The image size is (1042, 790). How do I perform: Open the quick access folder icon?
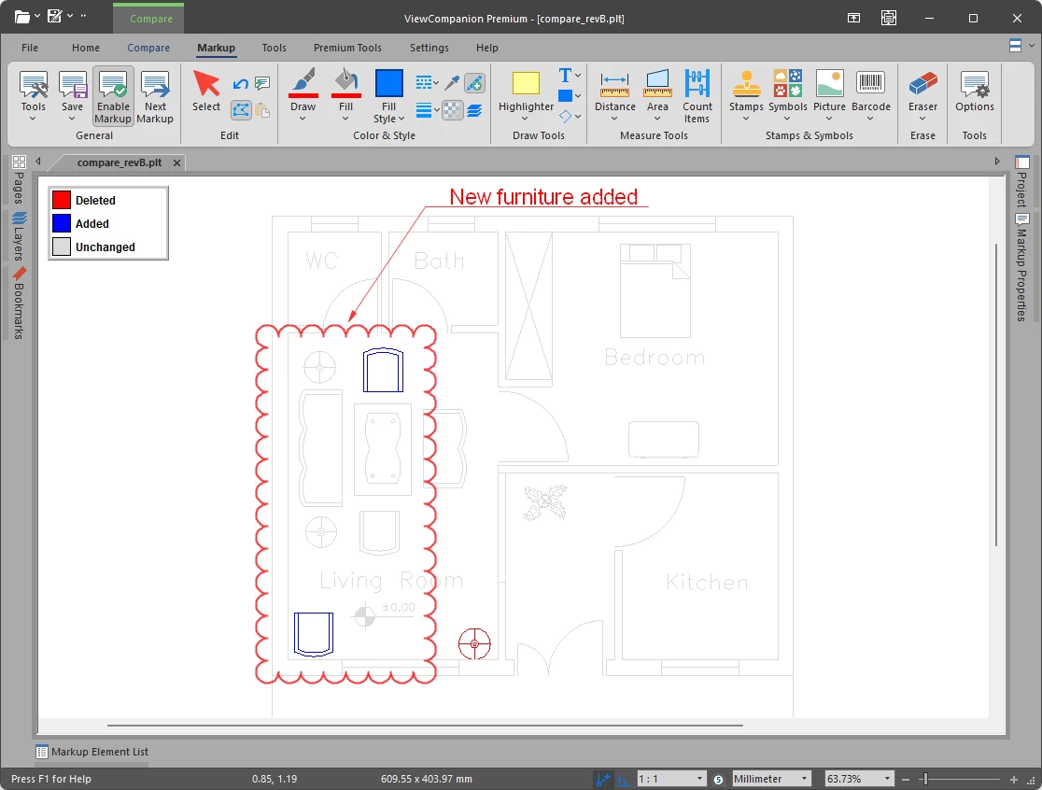click(x=22, y=16)
